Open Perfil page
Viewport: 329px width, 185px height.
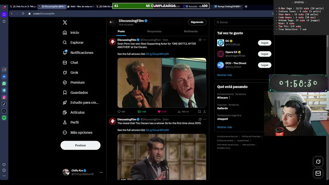[x=71, y=122]
